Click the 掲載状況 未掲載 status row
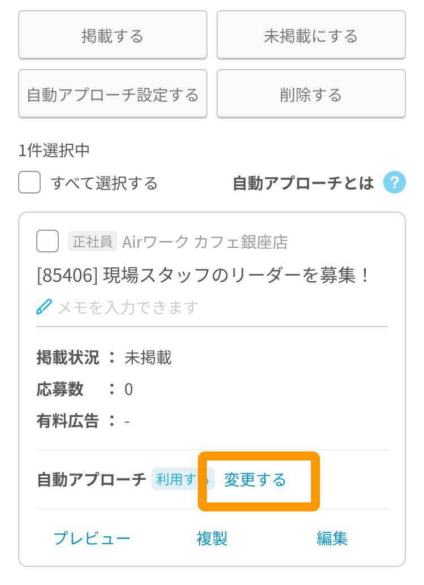This screenshot has width=424, height=585. tap(104, 358)
